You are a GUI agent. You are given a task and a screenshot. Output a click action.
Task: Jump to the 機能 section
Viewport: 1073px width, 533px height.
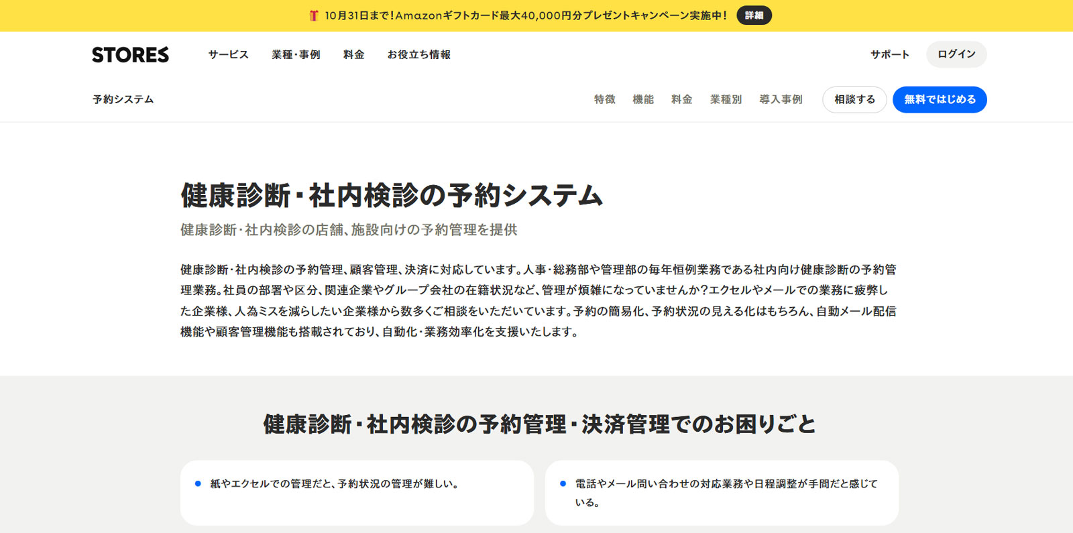[643, 99]
